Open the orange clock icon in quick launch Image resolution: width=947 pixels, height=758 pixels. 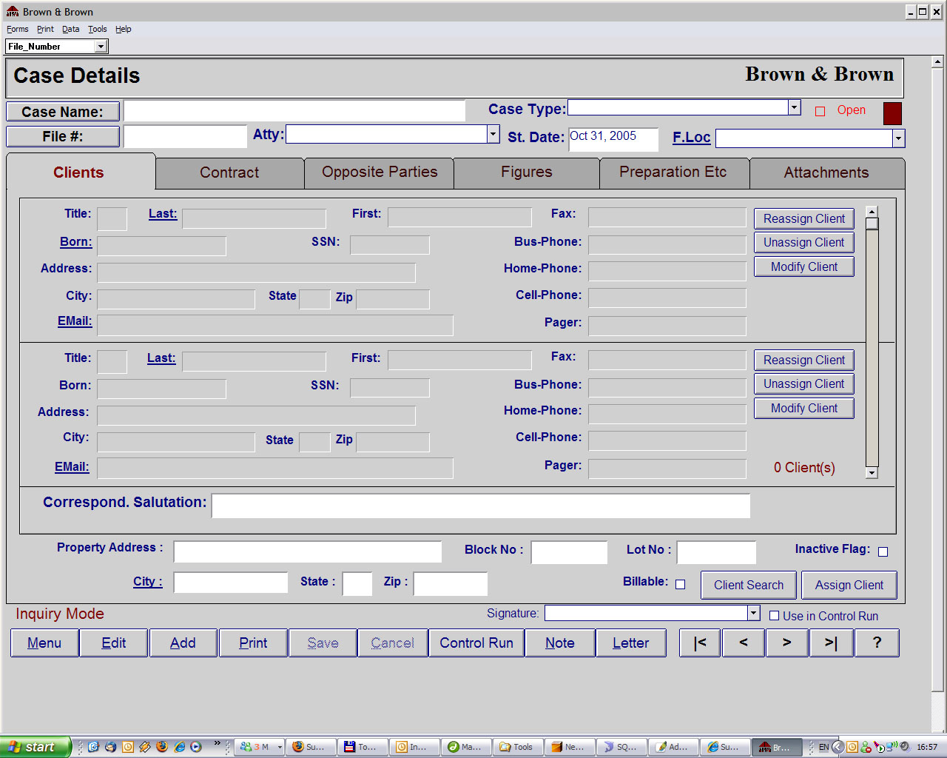(x=128, y=747)
